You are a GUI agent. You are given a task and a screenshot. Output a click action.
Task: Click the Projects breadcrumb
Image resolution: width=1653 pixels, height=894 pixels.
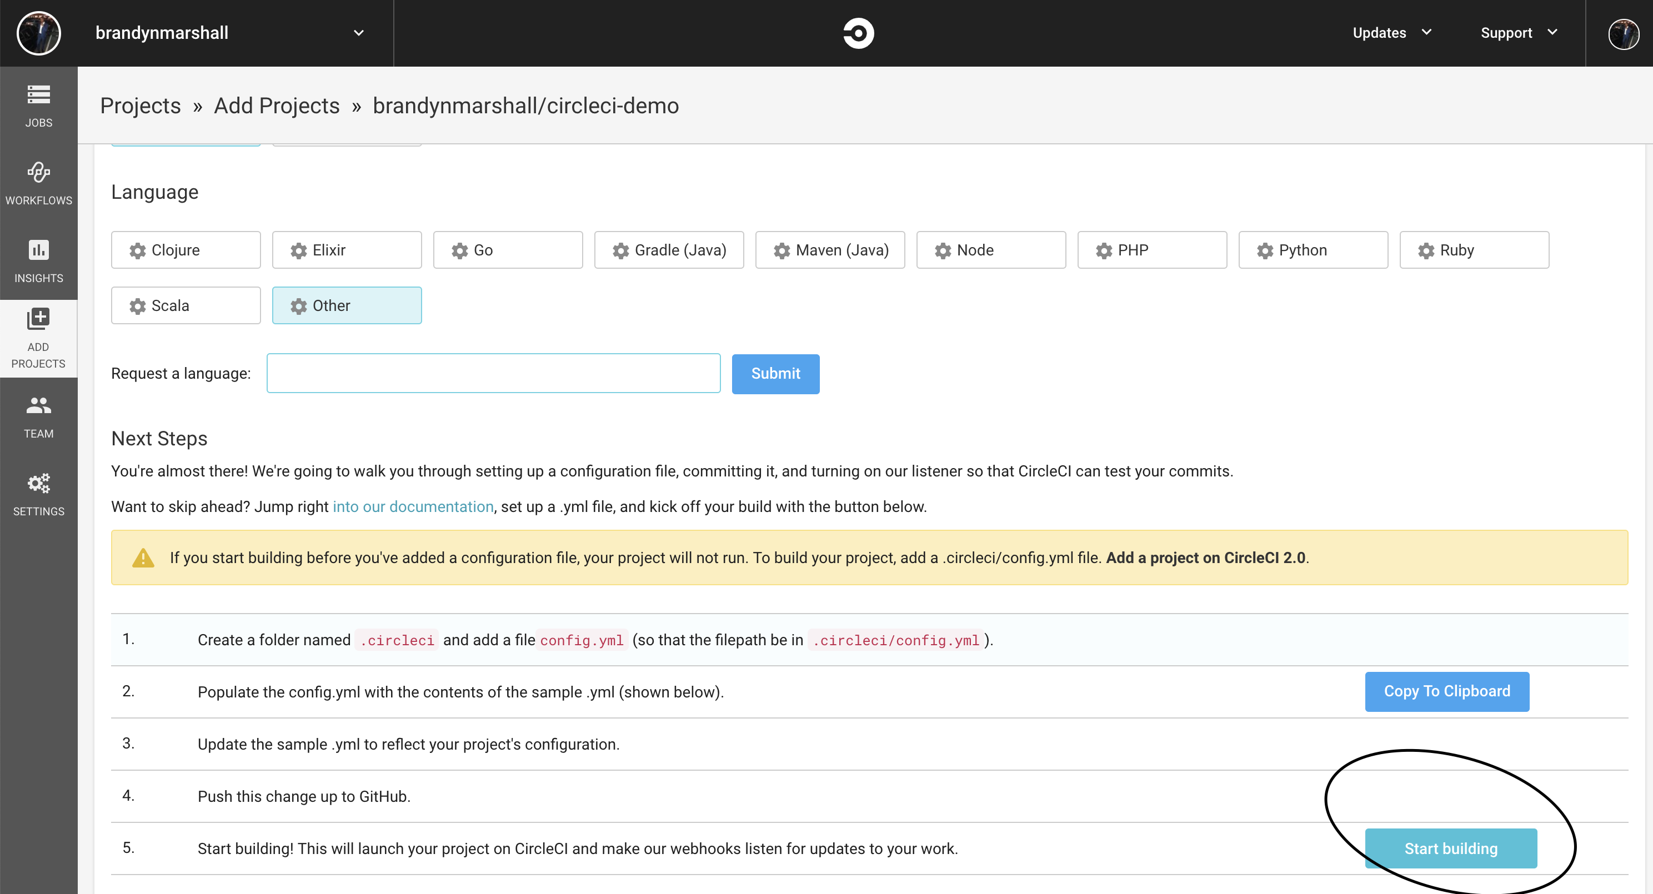pyautogui.click(x=141, y=106)
